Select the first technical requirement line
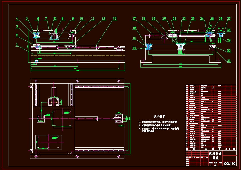Screen dimensions: 241x170 158,122
